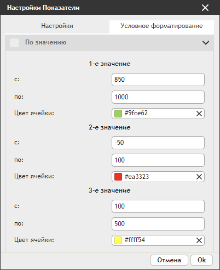Confirm with the Ok button
Viewport: 220px width, 270px height.
tap(201, 260)
